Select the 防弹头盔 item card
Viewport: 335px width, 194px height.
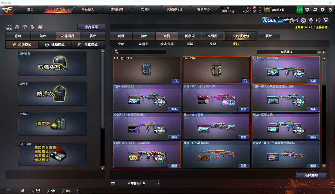click(x=52, y=63)
